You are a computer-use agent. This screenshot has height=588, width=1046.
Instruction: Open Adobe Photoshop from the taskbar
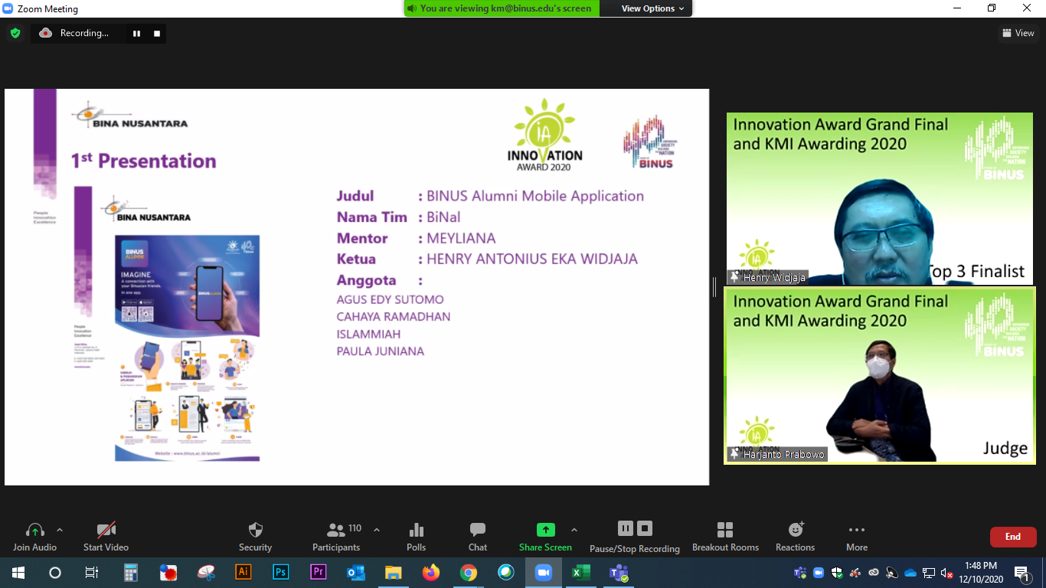[x=281, y=573]
